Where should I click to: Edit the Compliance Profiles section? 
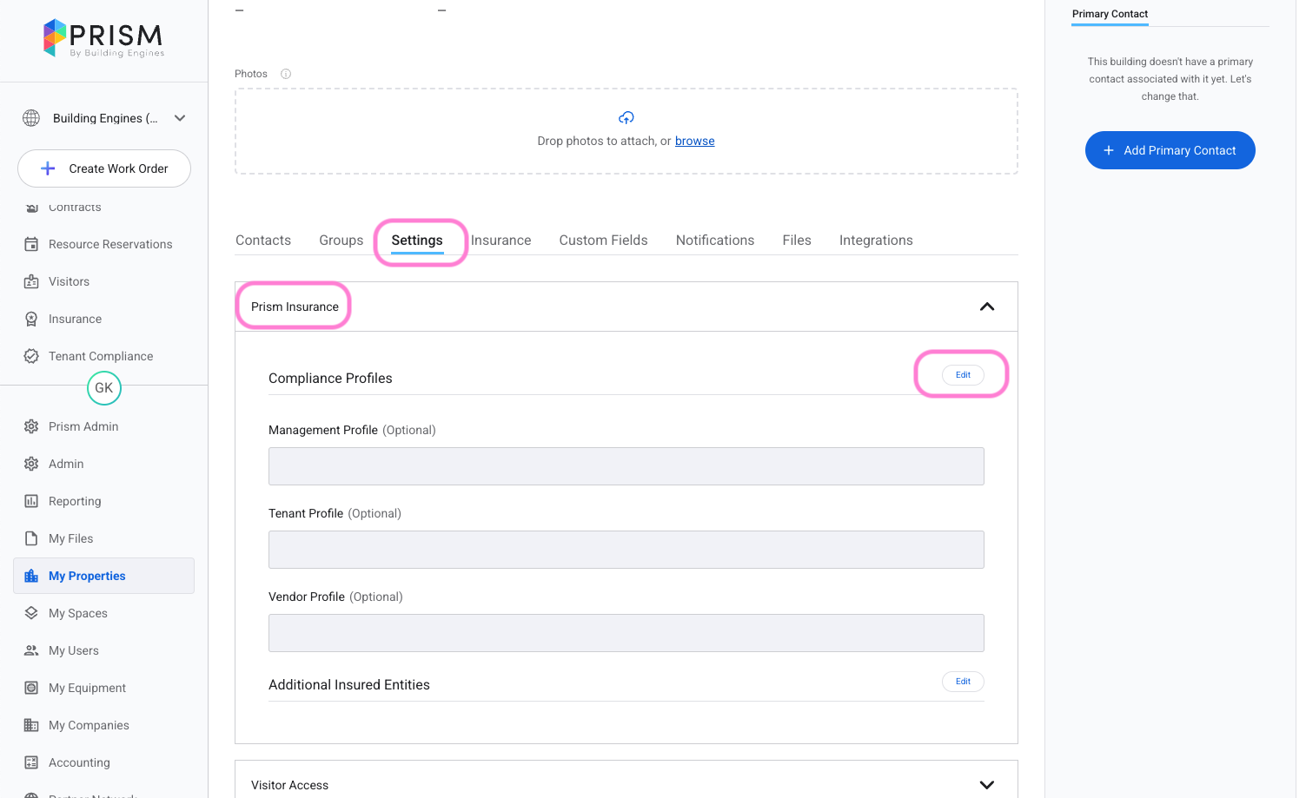[963, 375]
